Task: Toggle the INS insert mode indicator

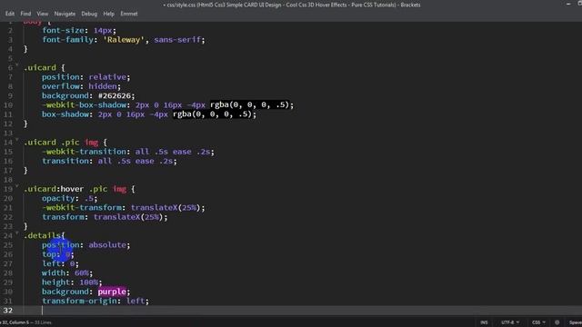Action: (484, 322)
